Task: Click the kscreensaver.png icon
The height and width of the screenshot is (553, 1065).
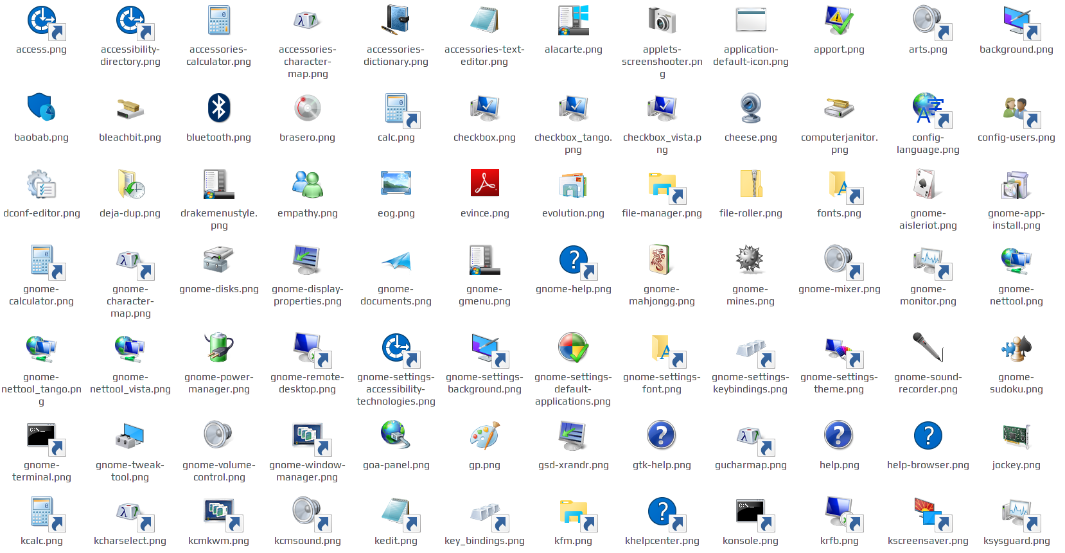Action: coord(932,514)
